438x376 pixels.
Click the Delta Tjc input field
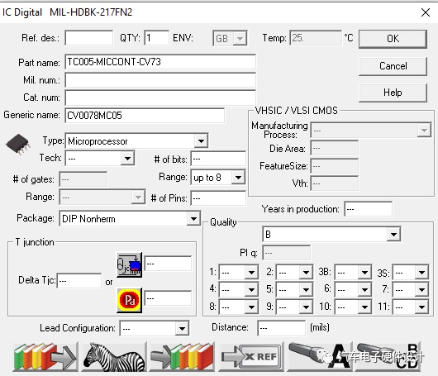pyautogui.click(x=79, y=281)
